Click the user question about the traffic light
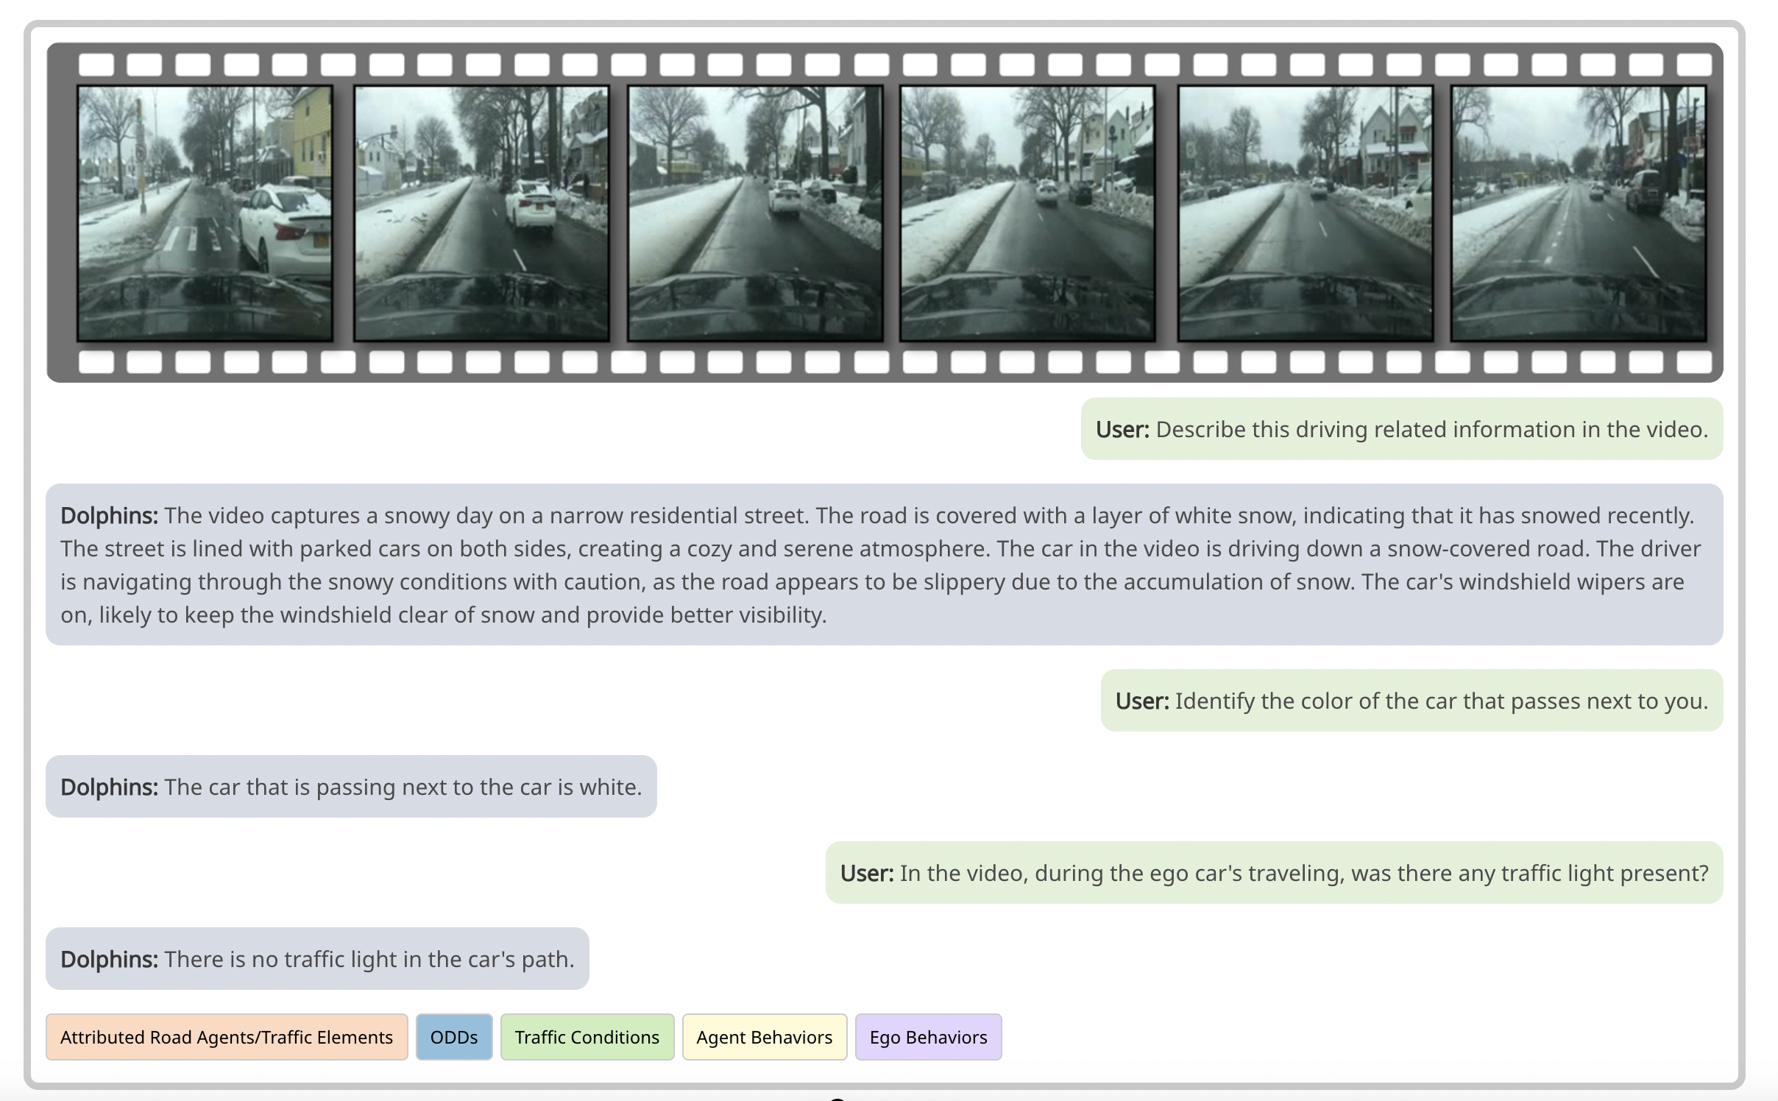This screenshot has width=1778, height=1101. coord(1273,873)
